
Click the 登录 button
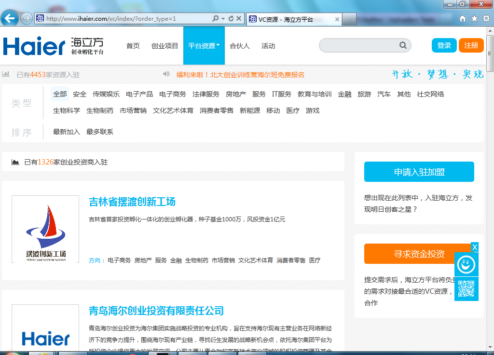(x=444, y=45)
